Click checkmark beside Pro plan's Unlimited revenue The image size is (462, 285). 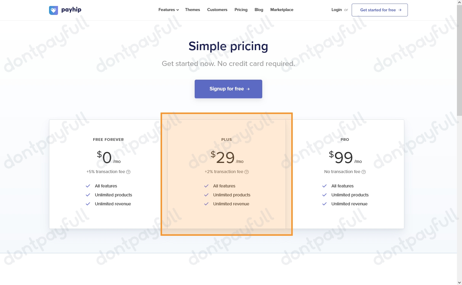tap(324, 204)
